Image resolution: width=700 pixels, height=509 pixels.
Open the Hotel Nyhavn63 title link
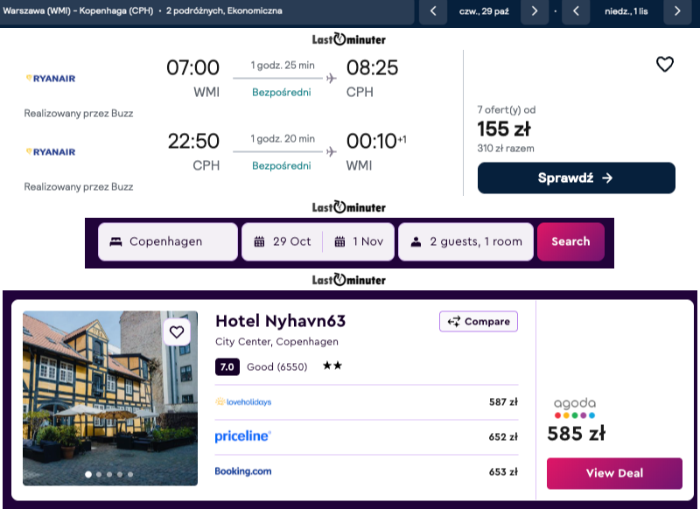280,321
